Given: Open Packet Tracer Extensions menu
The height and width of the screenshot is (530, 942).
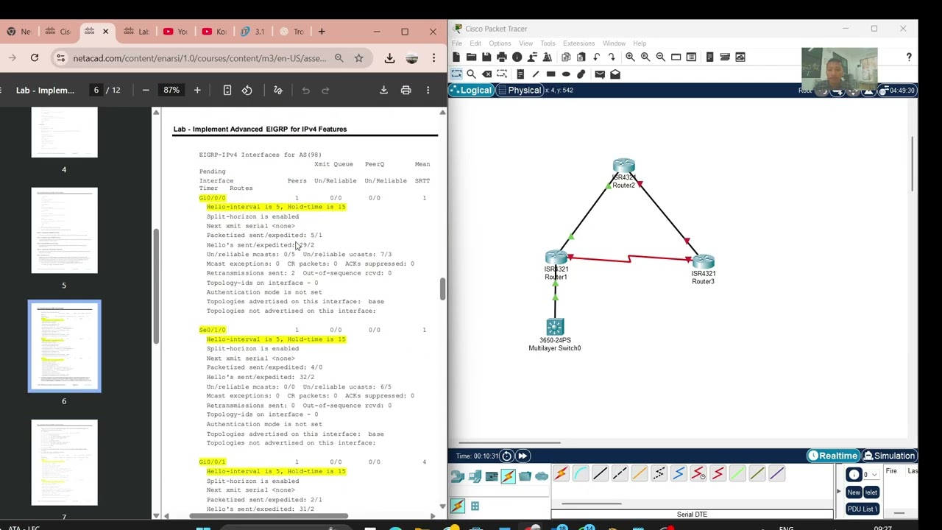Looking at the screenshot, I should click(578, 43).
